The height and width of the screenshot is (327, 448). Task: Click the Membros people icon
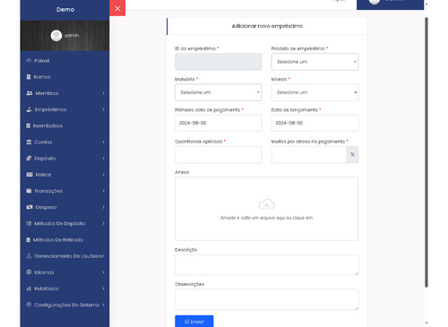click(30, 93)
